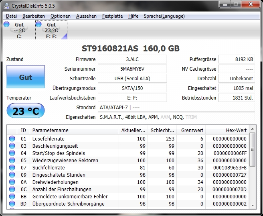Click the status orb on the C: drive tab

pos(6,24)
